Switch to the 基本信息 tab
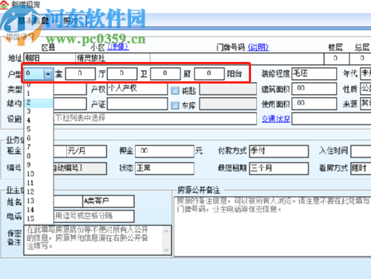371x279 pixels. (x=33, y=21)
